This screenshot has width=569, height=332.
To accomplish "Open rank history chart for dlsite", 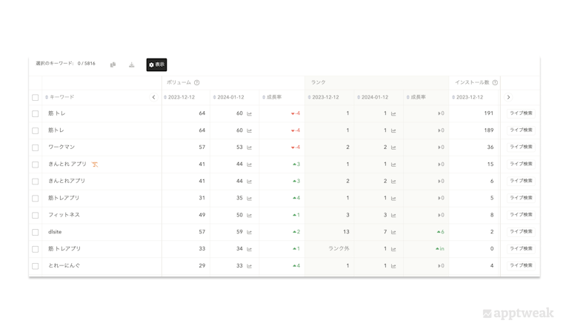I will 393,232.
